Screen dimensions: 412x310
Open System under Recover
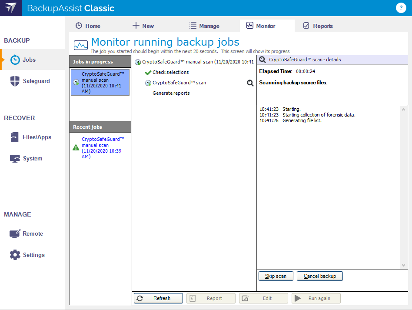pyautogui.click(x=33, y=159)
